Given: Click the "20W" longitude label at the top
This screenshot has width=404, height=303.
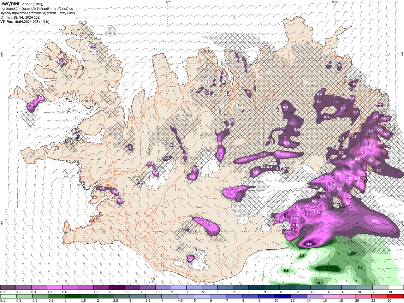Looking at the screenshot, I should pyautogui.click(x=168, y=2).
